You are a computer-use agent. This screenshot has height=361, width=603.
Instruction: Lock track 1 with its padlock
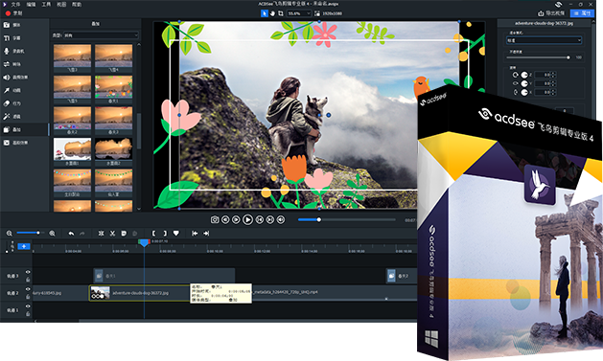[x=28, y=313]
